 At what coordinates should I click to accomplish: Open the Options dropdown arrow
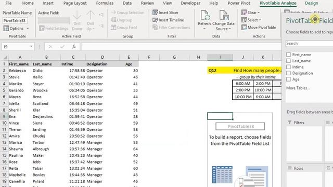pos(28,28)
